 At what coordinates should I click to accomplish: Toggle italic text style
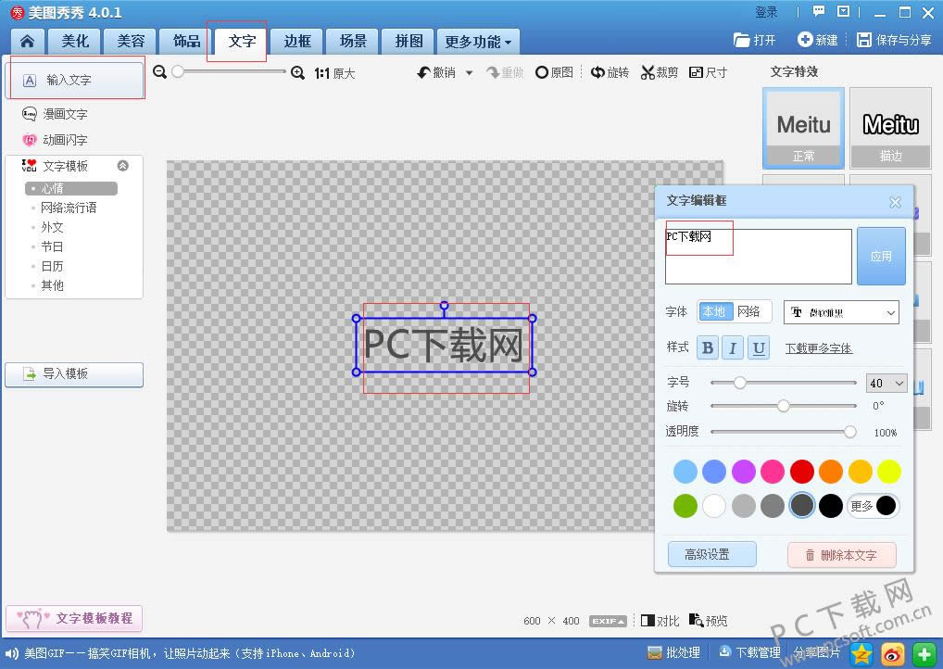(x=733, y=347)
